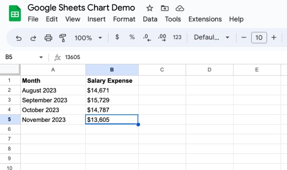
Task: Click the document title Google Sheets Chart Demo
Action: coord(81,8)
